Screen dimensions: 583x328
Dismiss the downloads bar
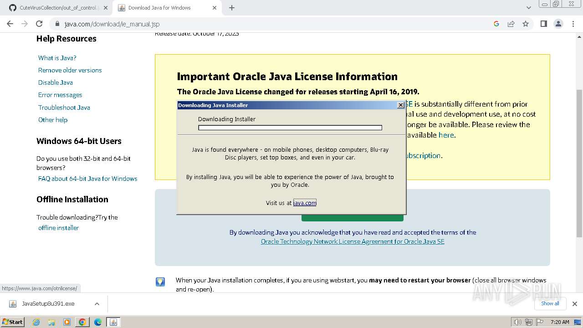[574, 304]
